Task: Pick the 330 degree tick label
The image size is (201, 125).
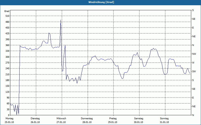Action: (x=8, y=51)
